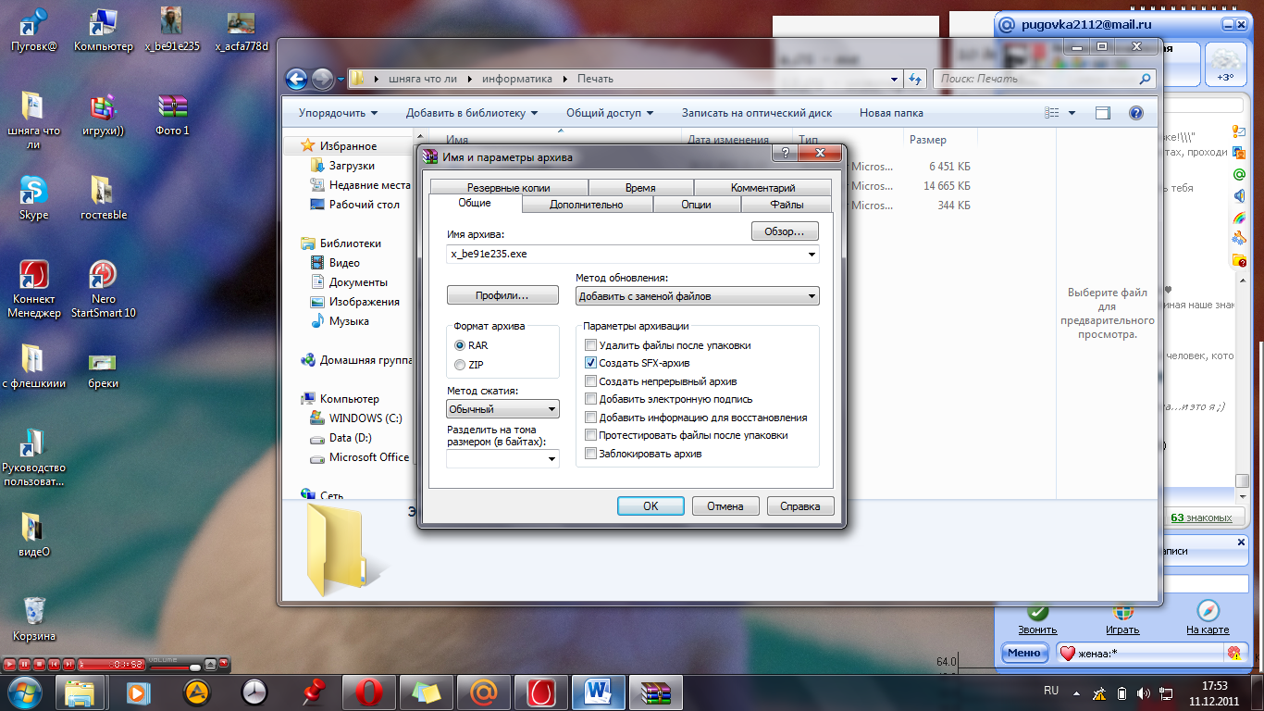The image size is (1264, 711).
Task: Open Windows Media Player from taskbar
Action: tap(140, 692)
